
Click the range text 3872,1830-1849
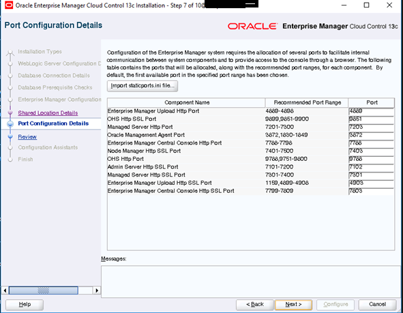(x=286, y=135)
